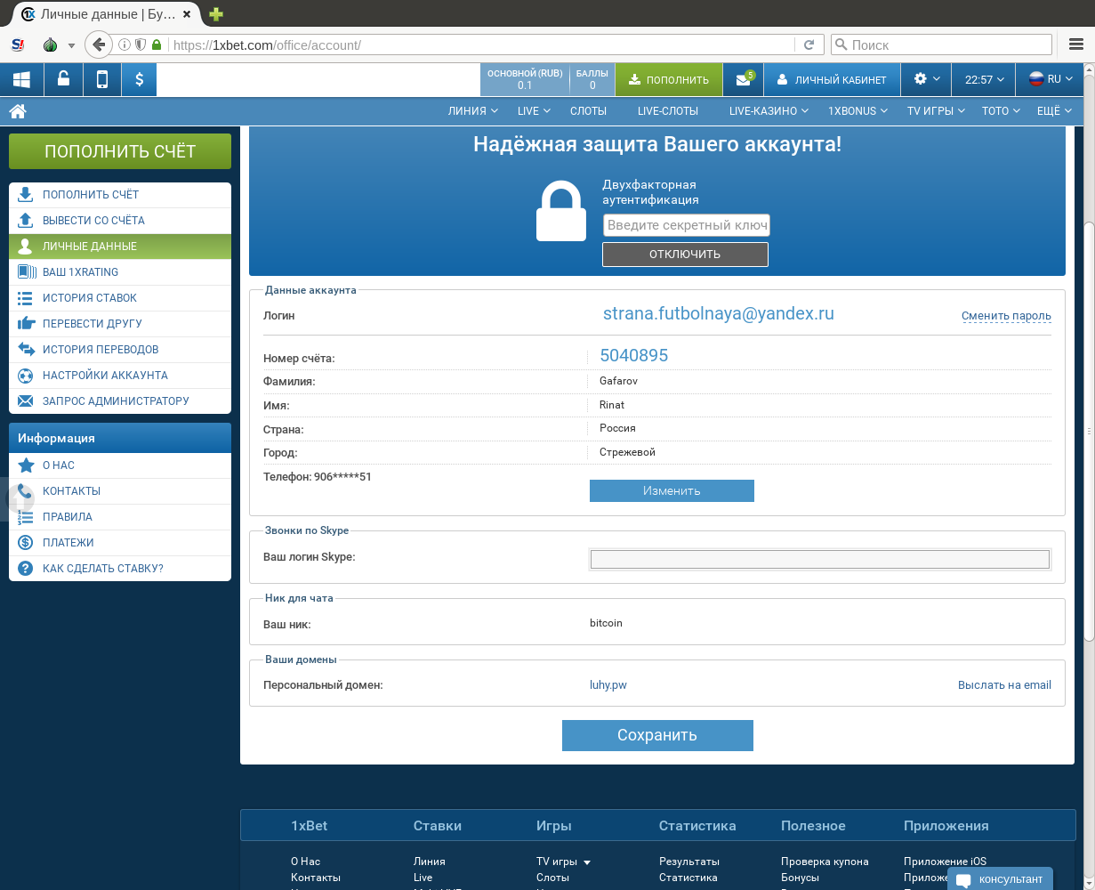Click the Skype login input field
Image resolution: width=1095 pixels, height=890 pixels.
[820, 559]
